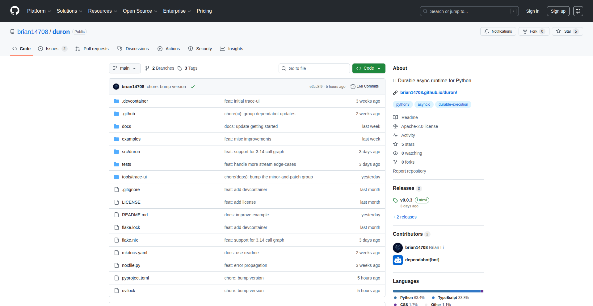Open the Insights tab
Viewport: 593px width, 306px height.
231,49
